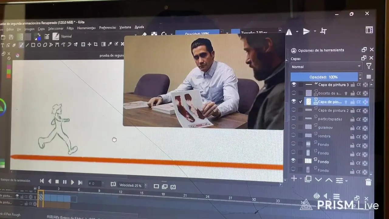Toggle horizontal mirror tool
This screenshot has height=219, width=389.
pyautogui.click(x=289, y=32)
